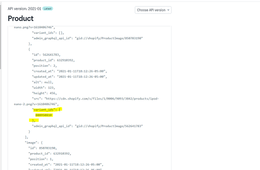
Task: Open the Choose API version dropdown
Action: click(x=153, y=10)
